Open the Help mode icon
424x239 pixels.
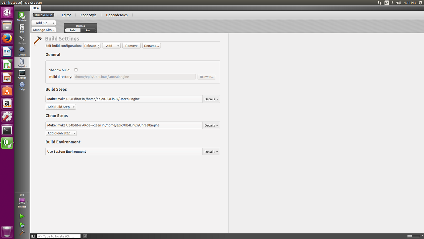click(x=22, y=86)
